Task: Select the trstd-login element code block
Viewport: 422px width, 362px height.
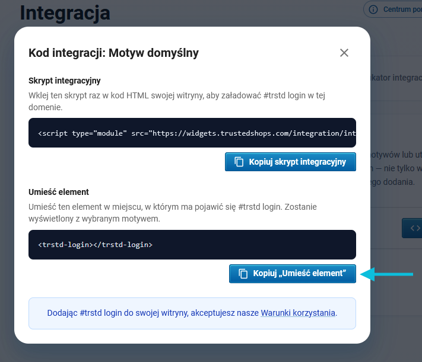Action: click(192, 245)
